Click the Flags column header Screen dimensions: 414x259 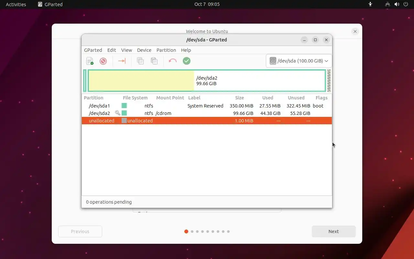point(321,98)
